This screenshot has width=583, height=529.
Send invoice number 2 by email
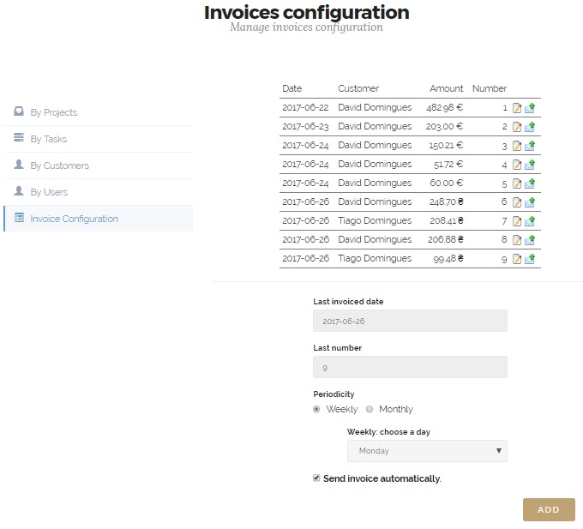(530, 127)
